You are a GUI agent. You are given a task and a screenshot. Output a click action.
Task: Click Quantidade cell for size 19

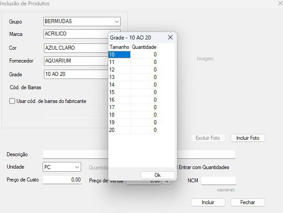(144, 122)
